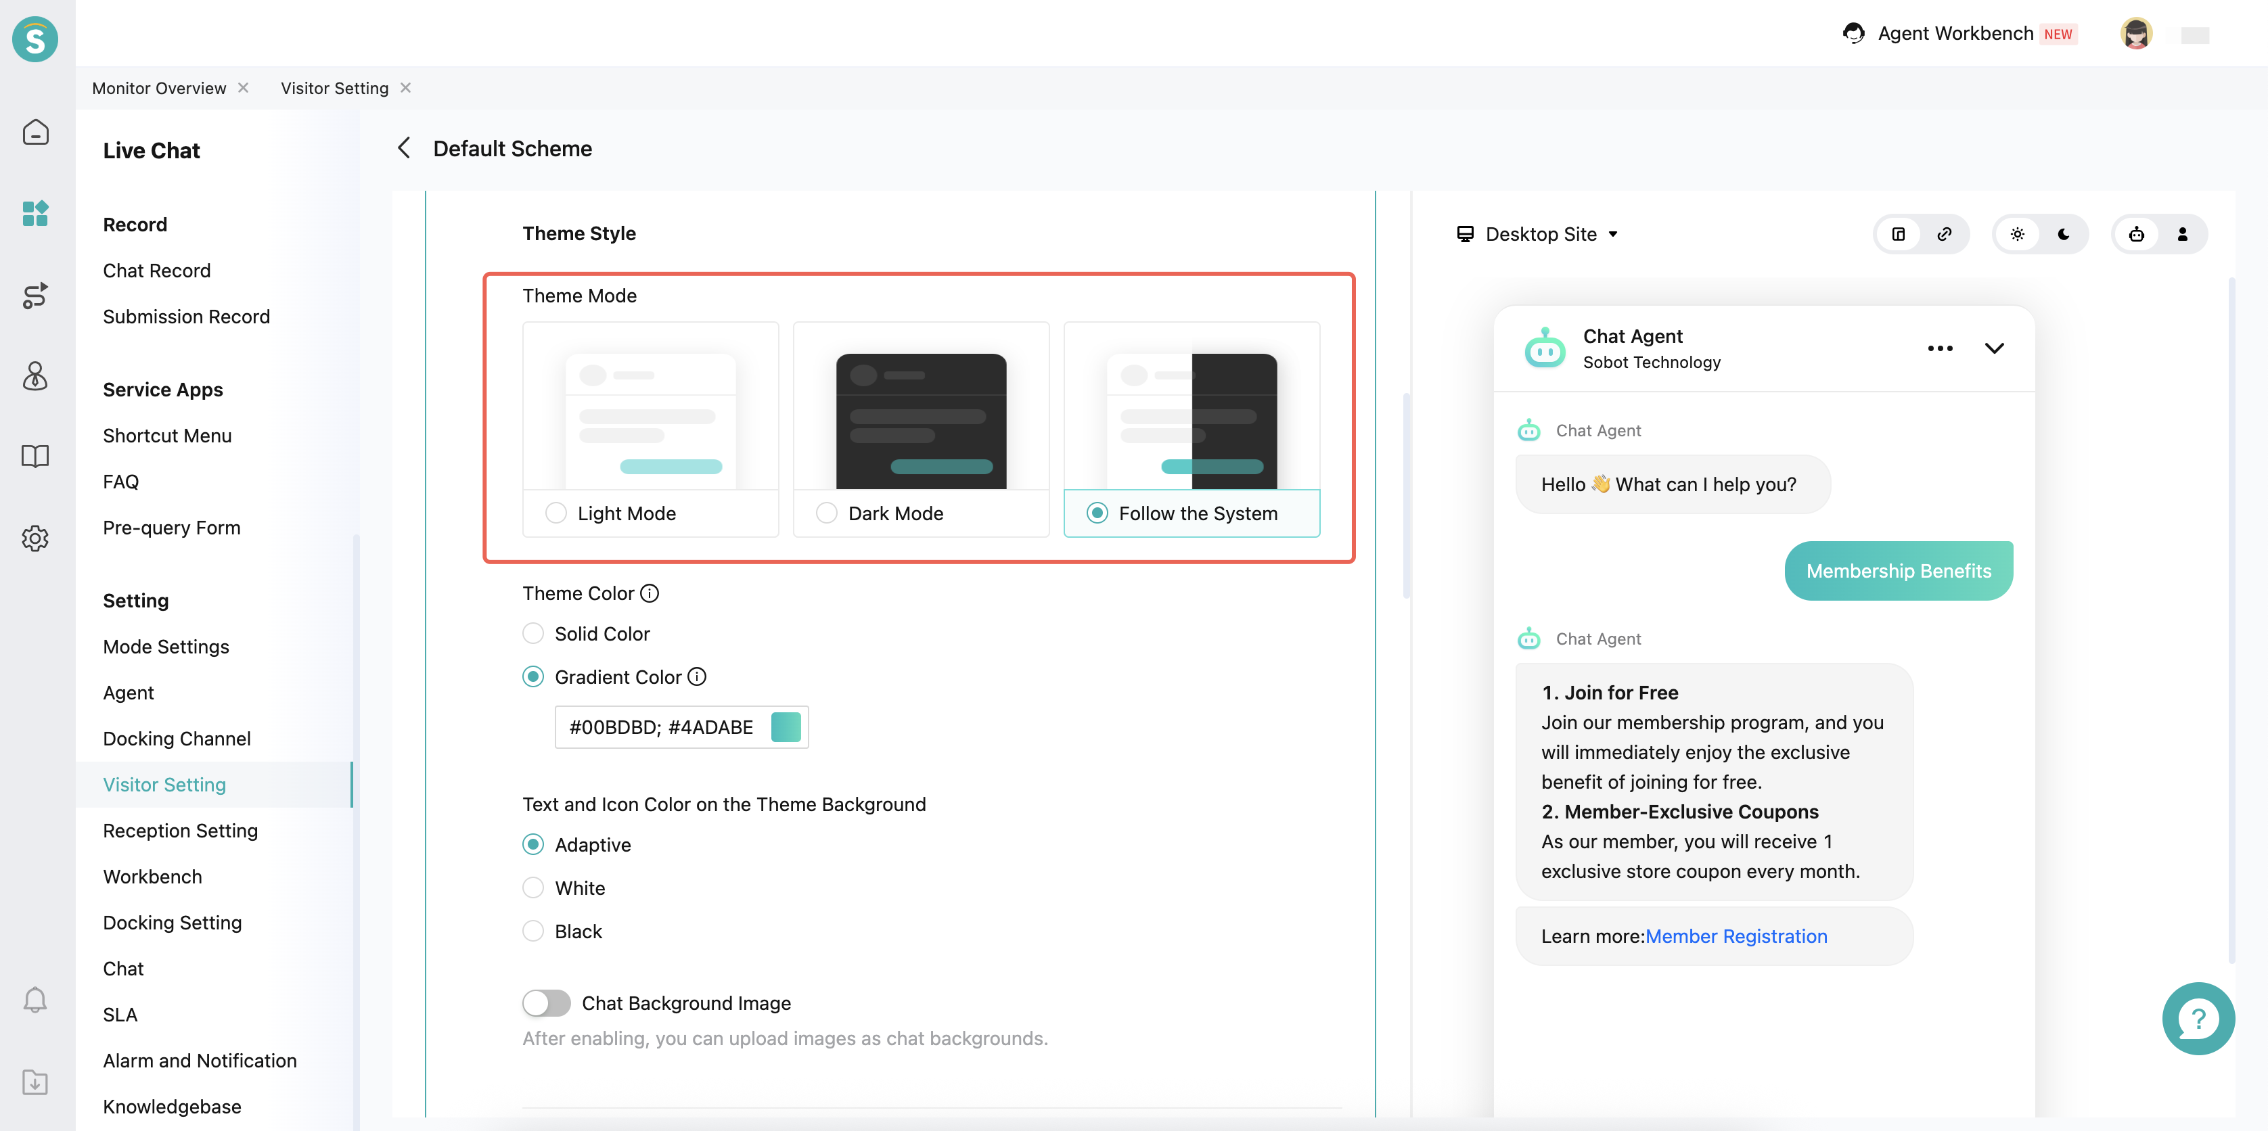Click the Membership Benefits button

point(1898,571)
